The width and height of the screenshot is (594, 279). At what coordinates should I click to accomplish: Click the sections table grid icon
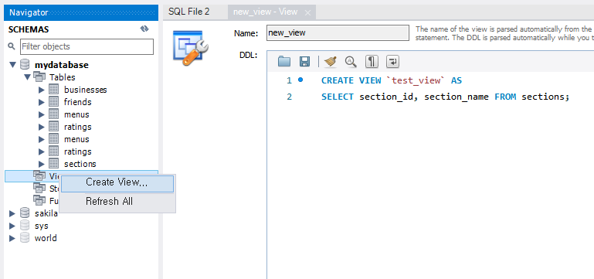click(54, 164)
